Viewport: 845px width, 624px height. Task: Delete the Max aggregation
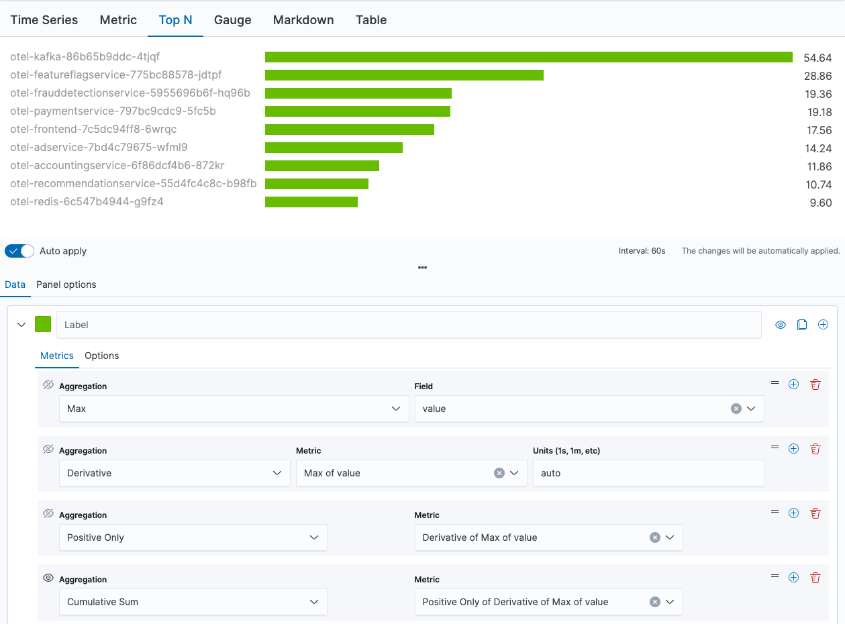click(815, 384)
